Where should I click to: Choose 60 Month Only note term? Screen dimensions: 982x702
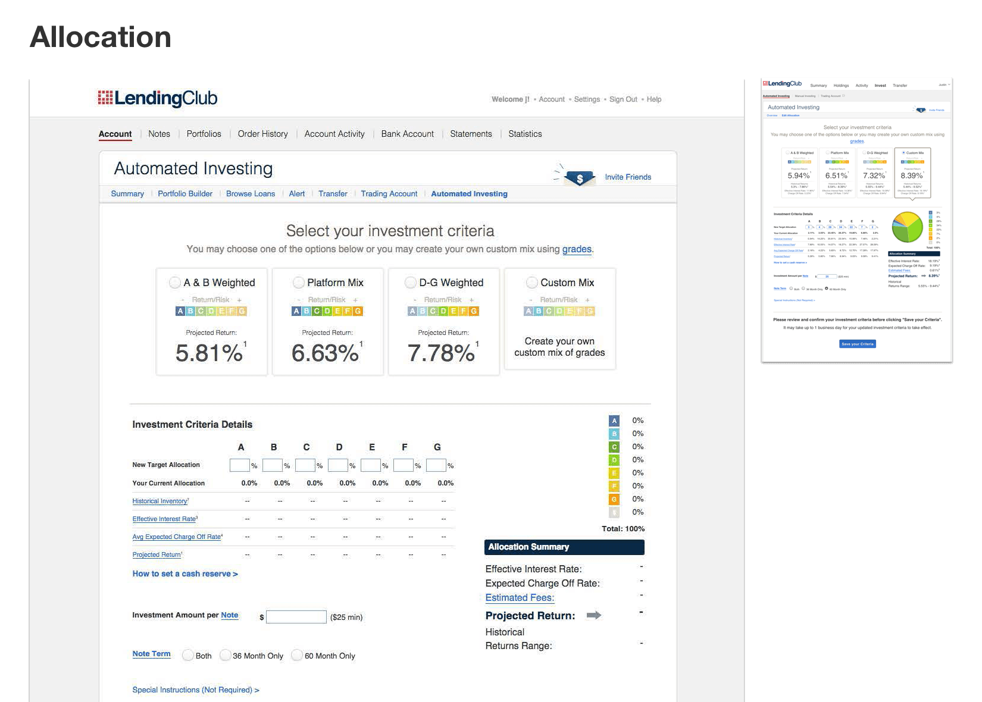coord(297,655)
